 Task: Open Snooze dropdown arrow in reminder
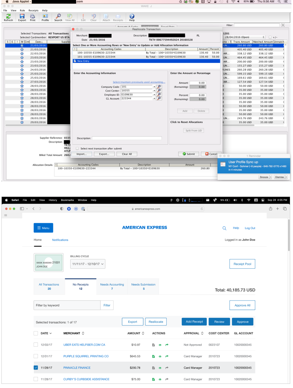coord(270,177)
